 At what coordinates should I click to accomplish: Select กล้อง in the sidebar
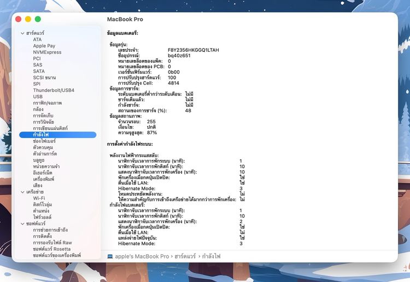pyautogui.click(x=38, y=109)
